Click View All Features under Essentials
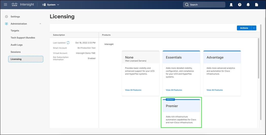266x135 pixels. 174,90
